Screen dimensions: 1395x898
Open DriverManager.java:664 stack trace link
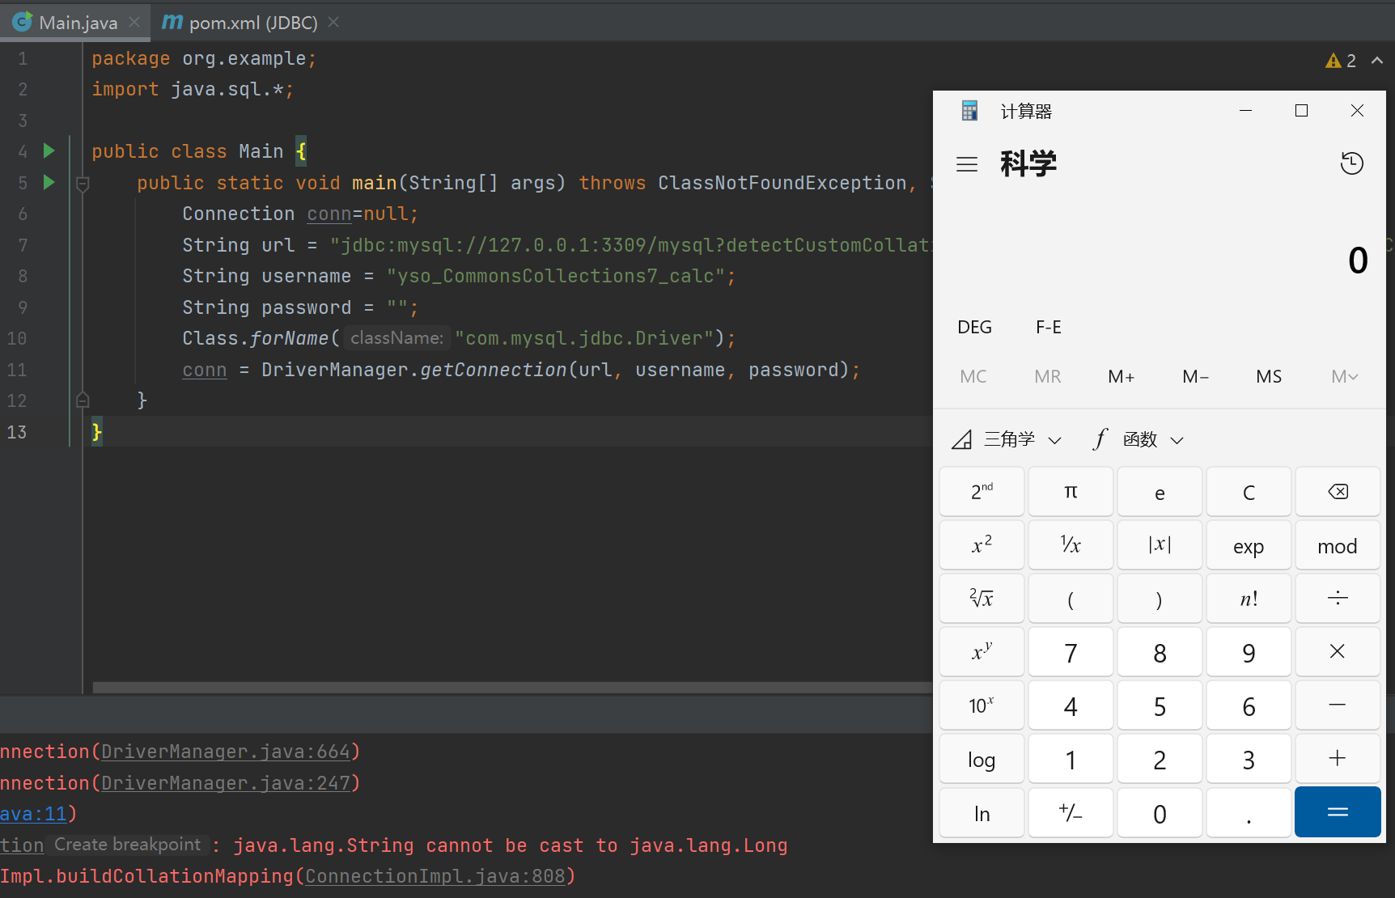pyautogui.click(x=226, y=752)
